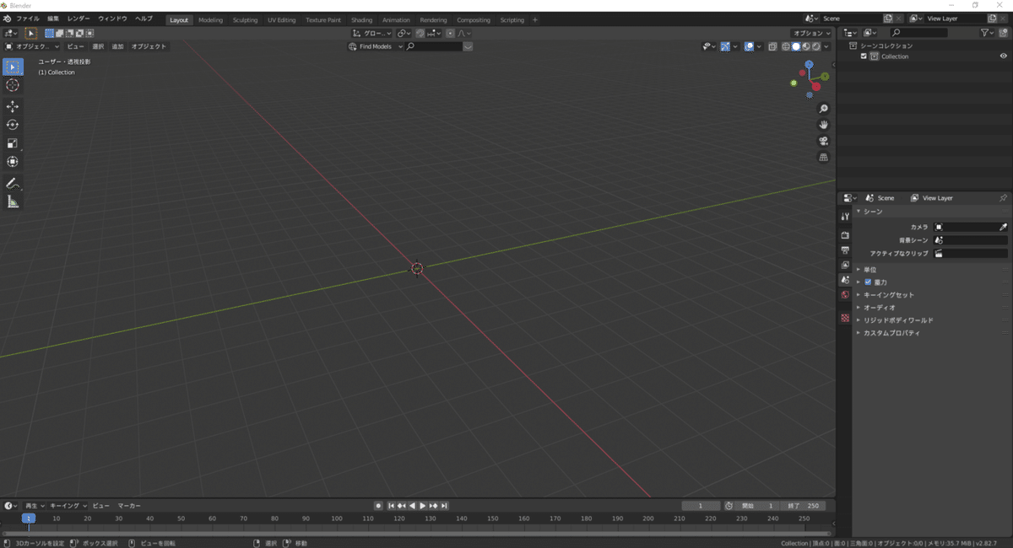
Task: Open Tool properties tab (wrench icon)
Action: coord(845,217)
